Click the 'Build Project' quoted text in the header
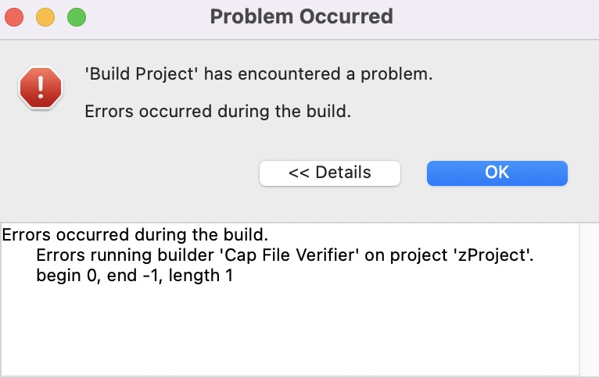The width and height of the screenshot is (599, 378). point(135,76)
